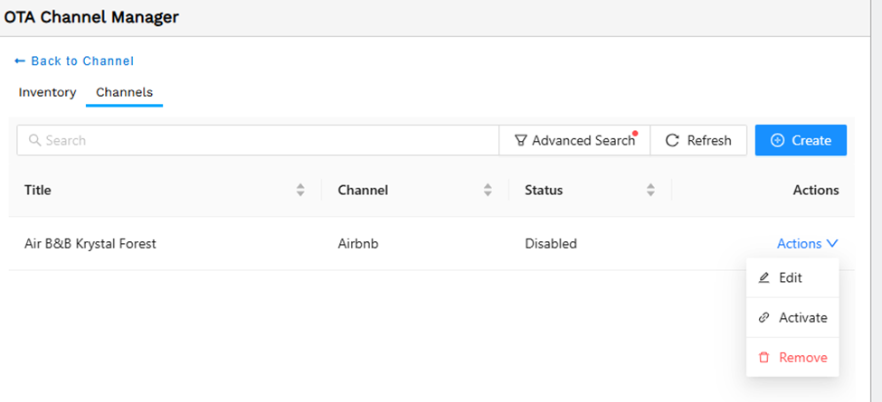Sort table by Channel column arrows
The height and width of the screenshot is (402, 882).
point(488,190)
